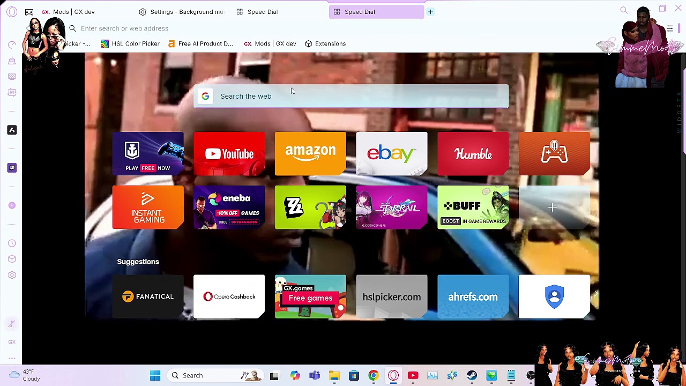Open Honkai Star Rail speed dial tile
Image resolution: width=686 pixels, height=386 pixels.
tap(392, 207)
